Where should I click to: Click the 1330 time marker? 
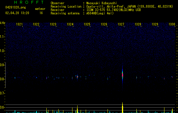(172, 24)
